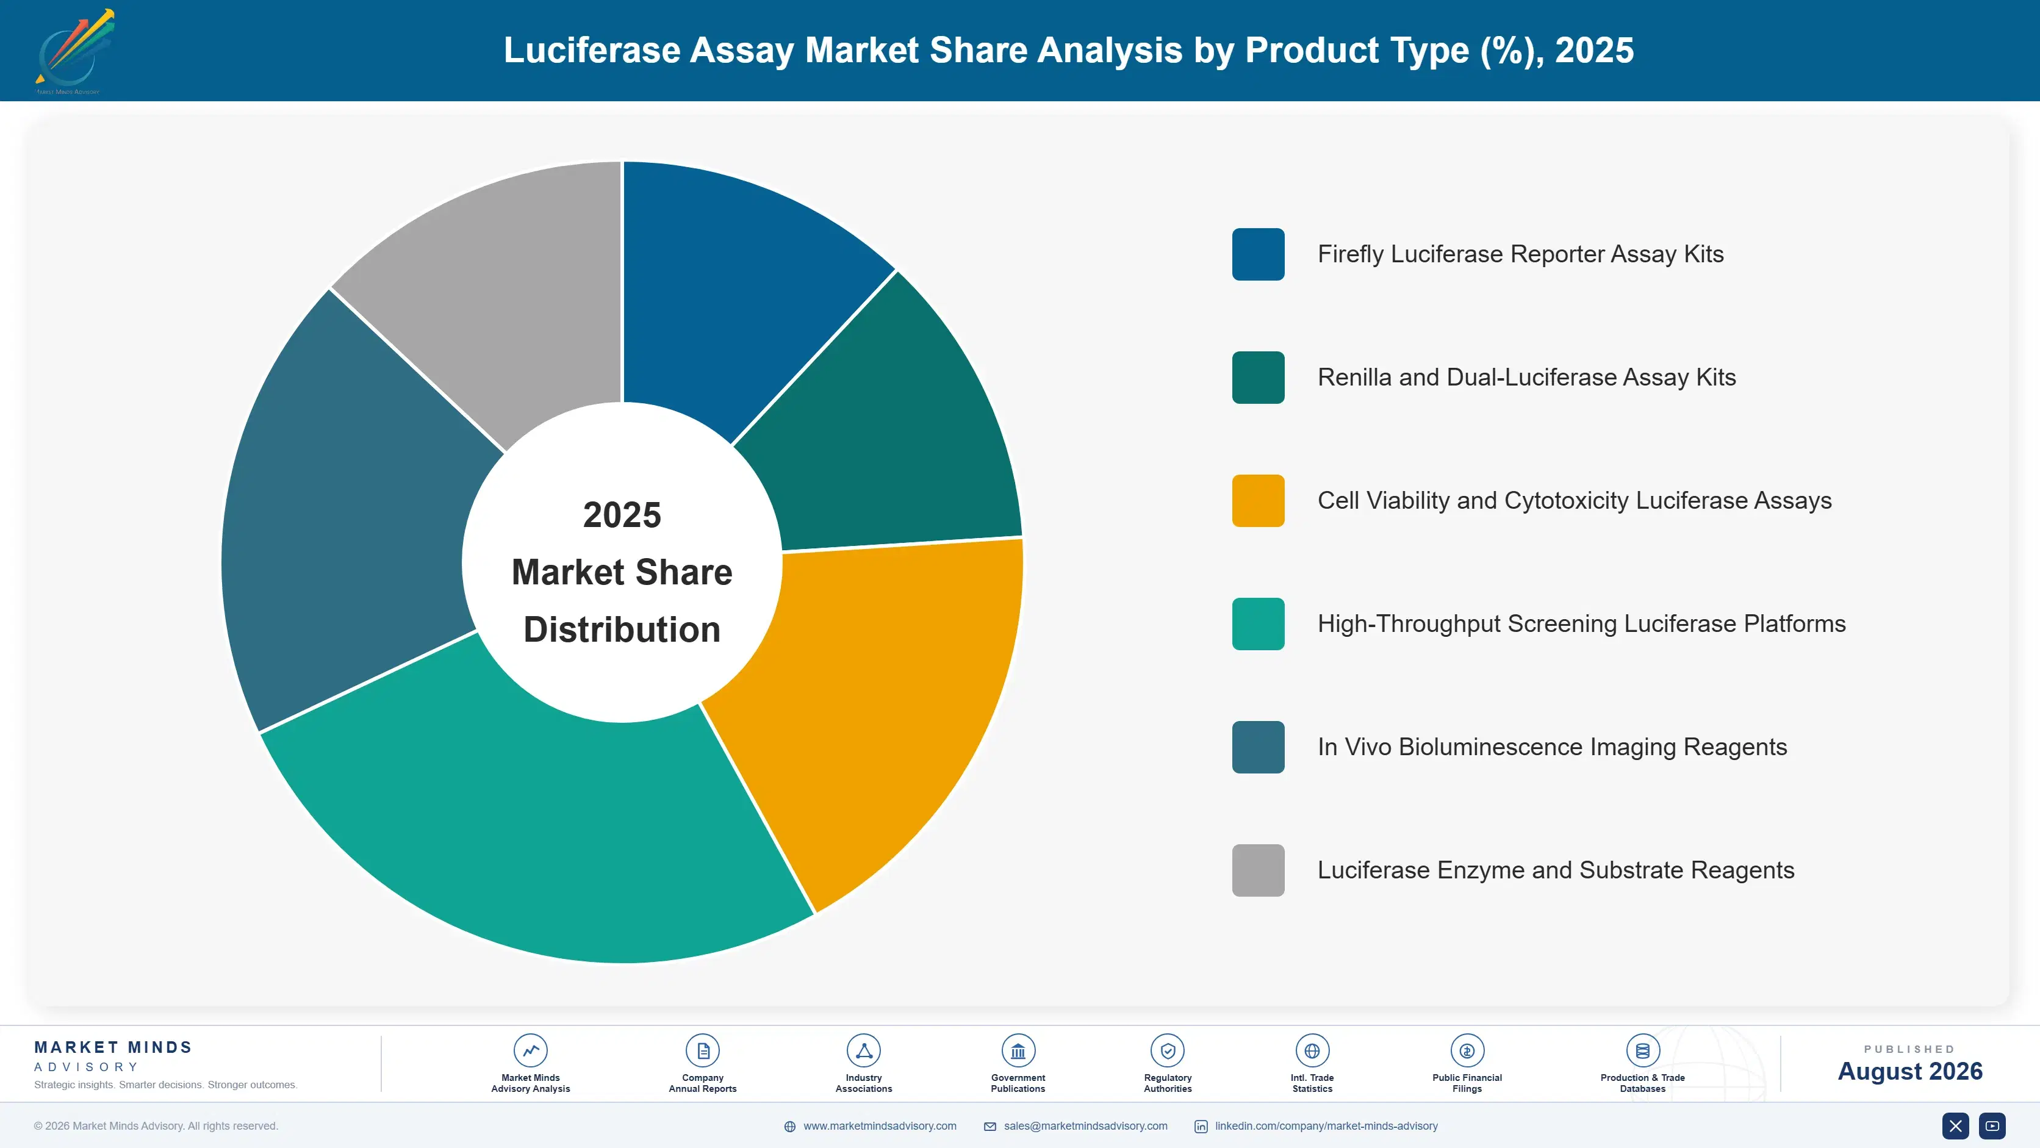The image size is (2040, 1148).
Task: Open www.marketmindsadvisory.com link
Action: pos(880,1126)
